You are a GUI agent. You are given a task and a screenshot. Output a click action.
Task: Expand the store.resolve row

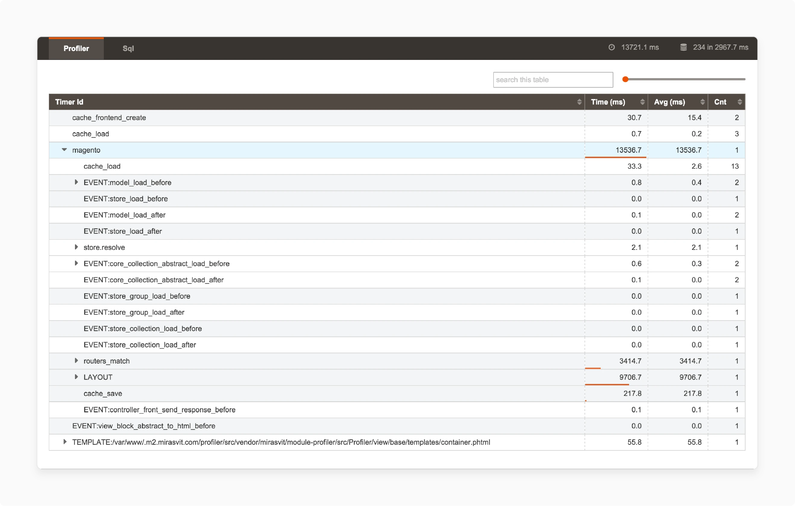[76, 247]
